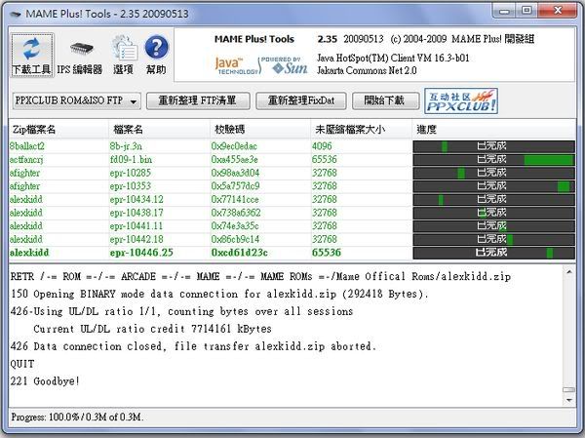The height and width of the screenshot is (438, 585).
Task: Click file size 4096
Action: tap(322, 146)
